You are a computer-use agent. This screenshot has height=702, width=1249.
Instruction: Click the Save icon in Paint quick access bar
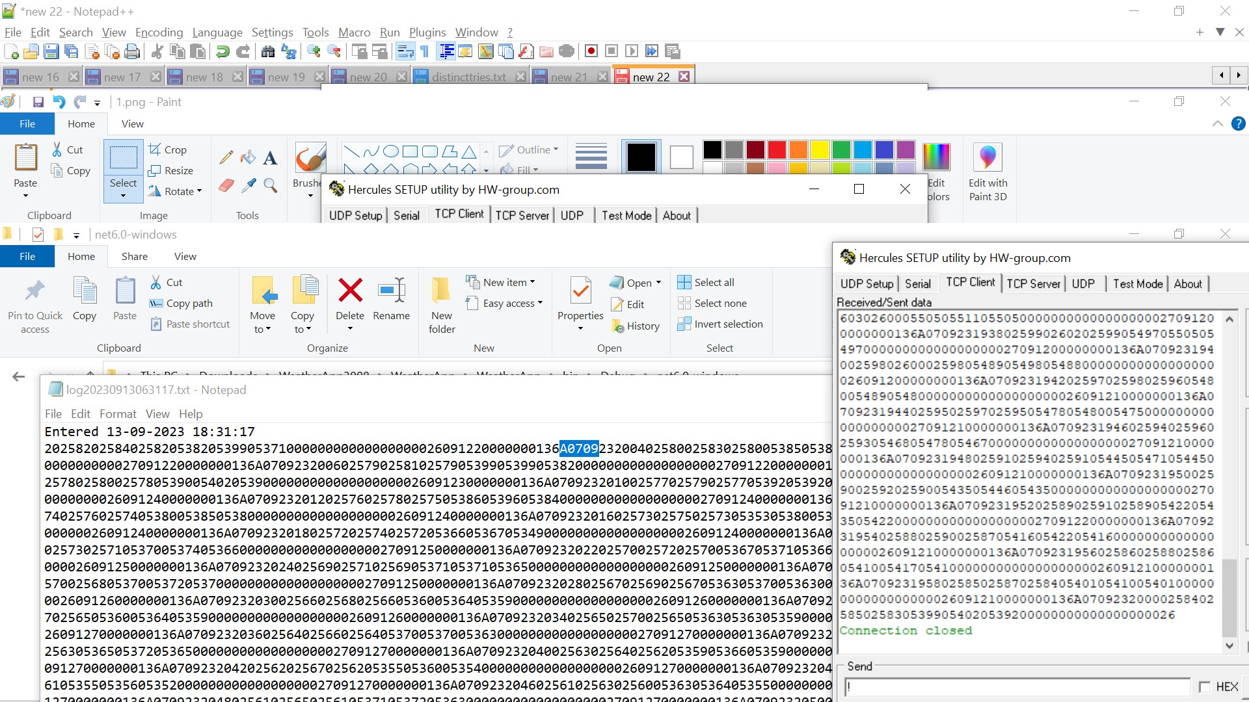pos(38,102)
